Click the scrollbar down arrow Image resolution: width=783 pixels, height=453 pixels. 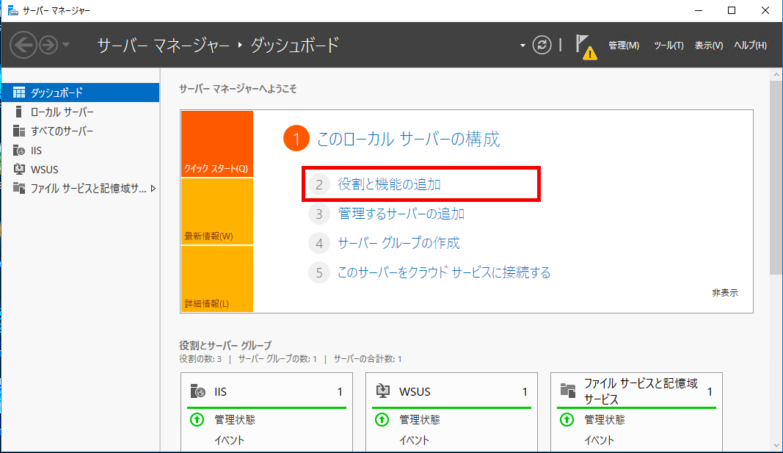tap(776, 446)
